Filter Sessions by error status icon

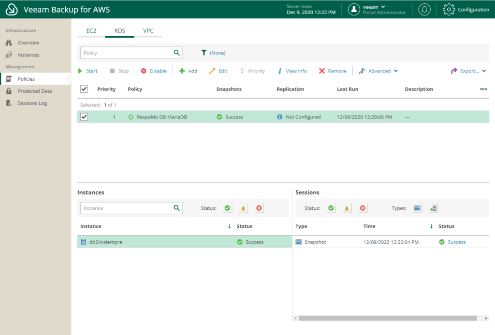pyautogui.click(x=363, y=208)
